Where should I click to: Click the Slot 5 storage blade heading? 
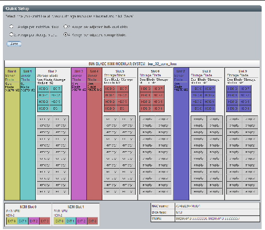tap(120, 71)
